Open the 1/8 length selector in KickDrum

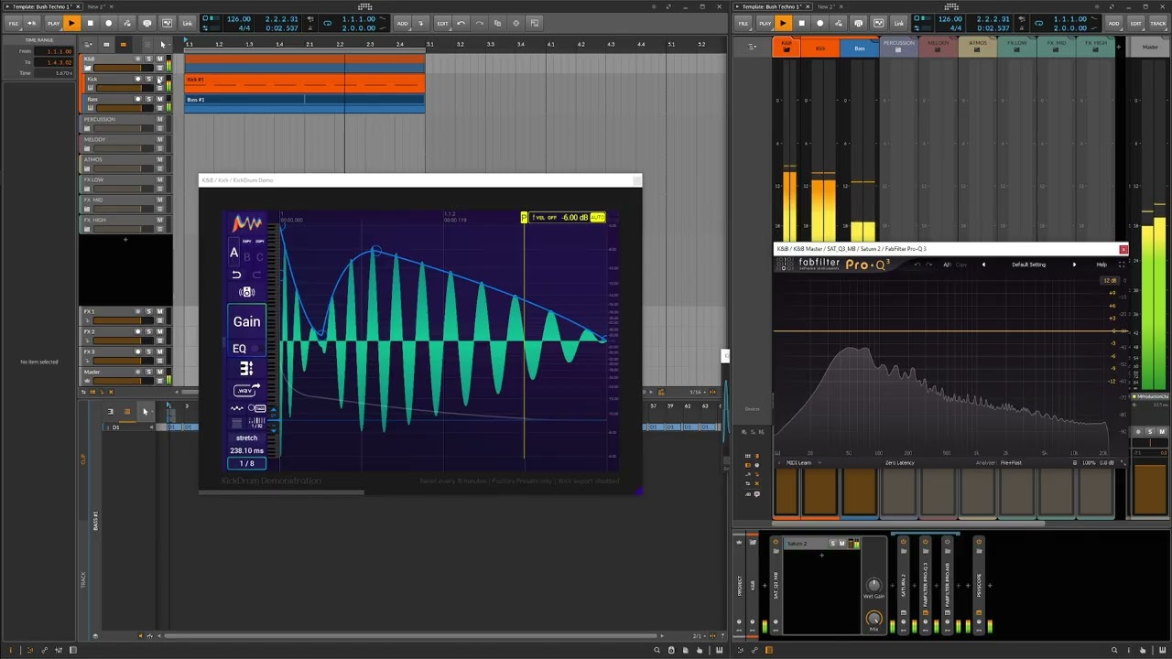(x=246, y=463)
